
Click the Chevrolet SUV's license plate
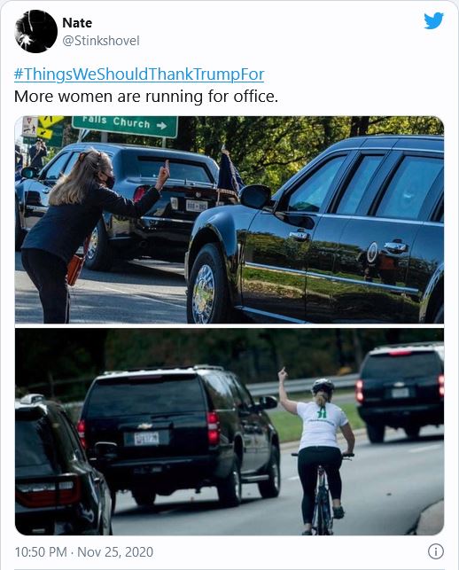[x=146, y=439]
